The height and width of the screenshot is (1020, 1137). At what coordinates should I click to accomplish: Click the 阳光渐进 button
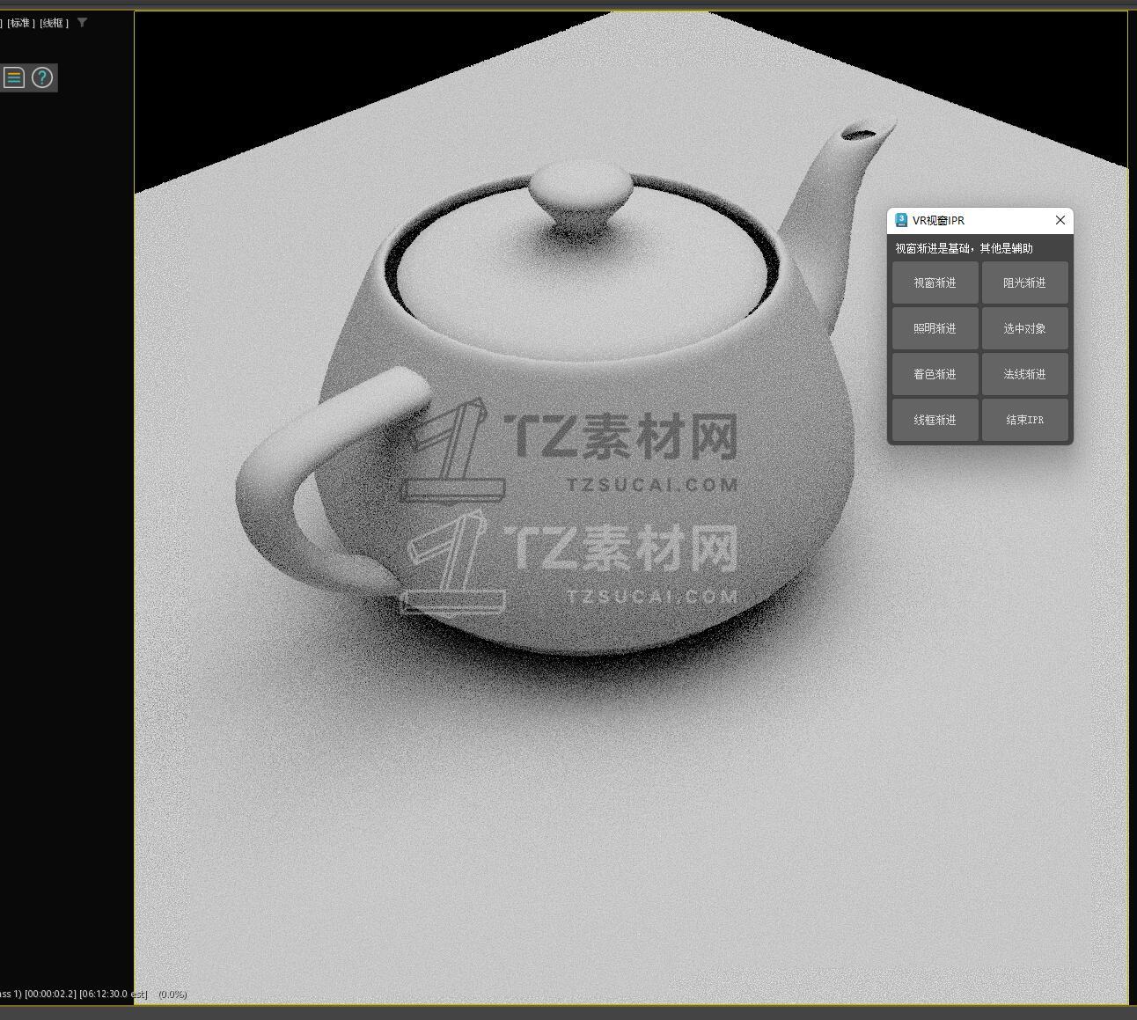[x=1025, y=283]
